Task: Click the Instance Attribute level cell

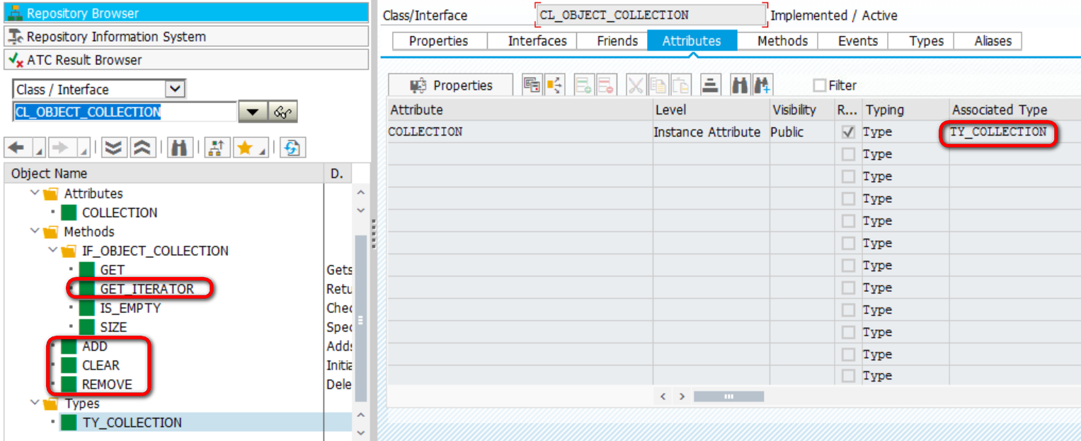Action: [x=710, y=132]
